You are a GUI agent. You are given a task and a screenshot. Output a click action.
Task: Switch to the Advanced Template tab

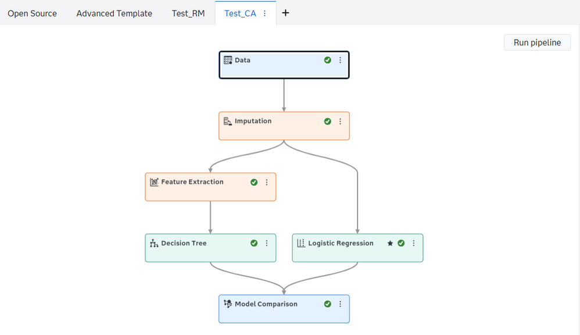point(114,13)
